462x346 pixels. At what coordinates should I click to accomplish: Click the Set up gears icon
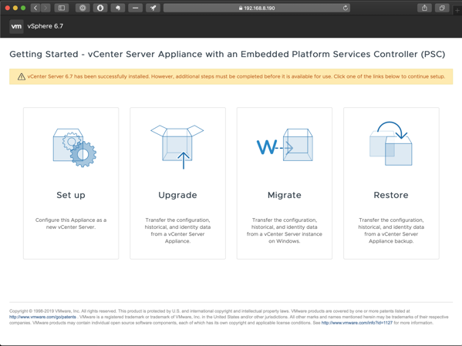pos(75,147)
